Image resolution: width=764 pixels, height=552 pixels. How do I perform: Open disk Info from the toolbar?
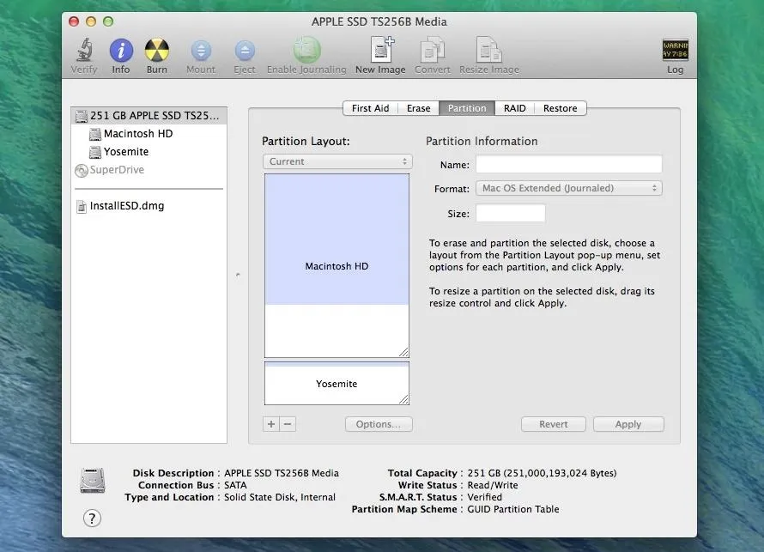[x=121, y=50]
